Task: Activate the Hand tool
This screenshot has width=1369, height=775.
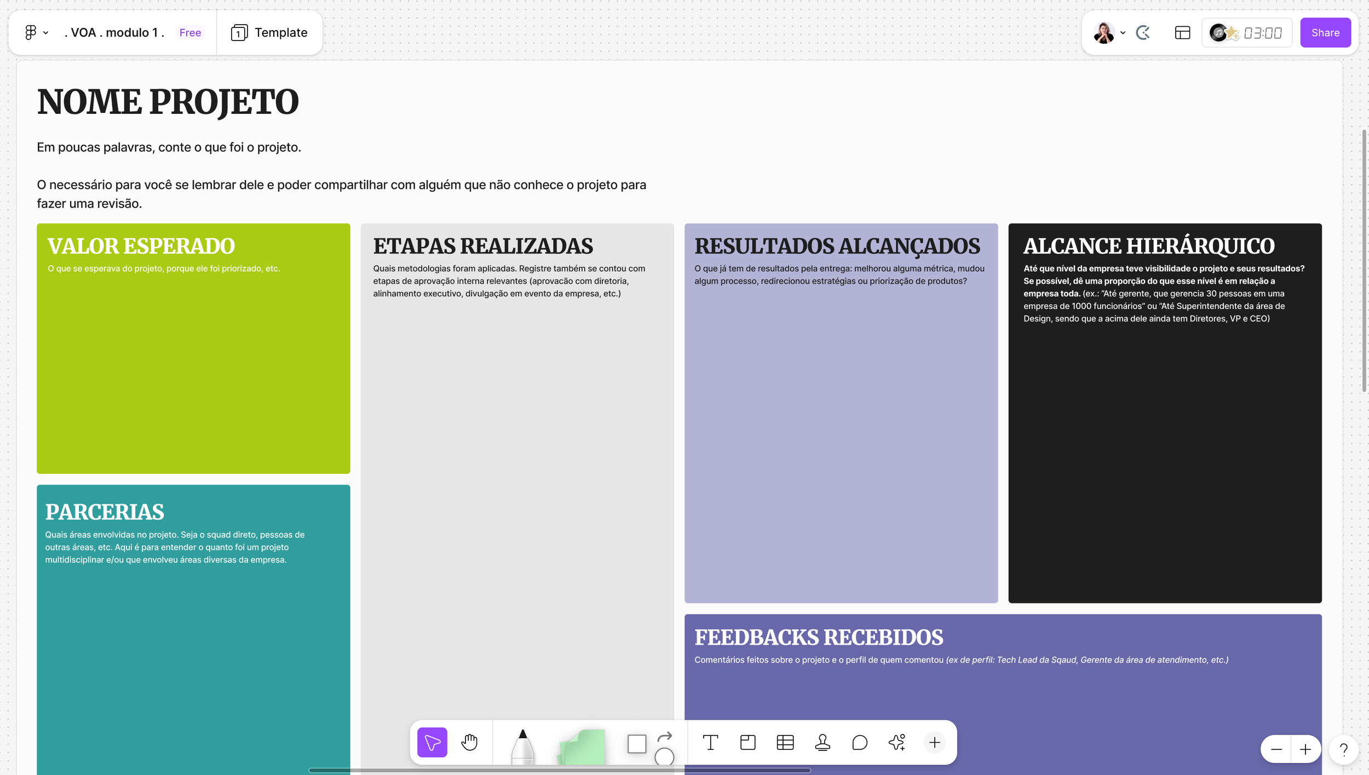Action: point(469,742)
